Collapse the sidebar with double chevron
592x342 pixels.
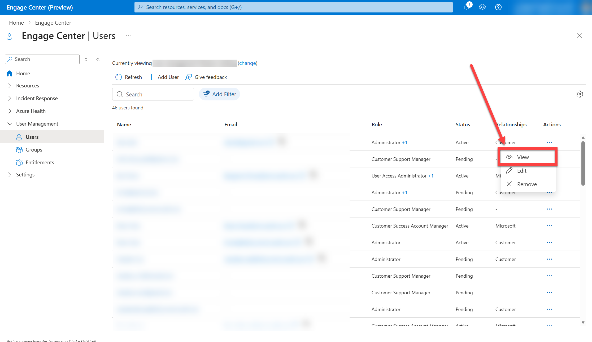[98, 59]
